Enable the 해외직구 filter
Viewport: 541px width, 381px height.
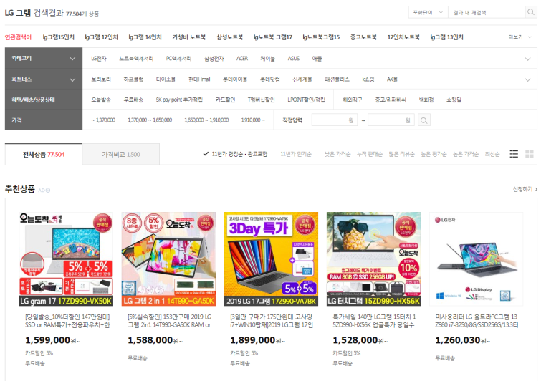tap(353, 100)
